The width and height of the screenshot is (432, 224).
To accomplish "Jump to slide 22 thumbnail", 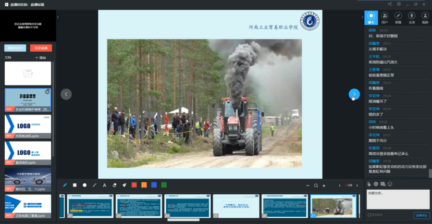I will 90,206.
